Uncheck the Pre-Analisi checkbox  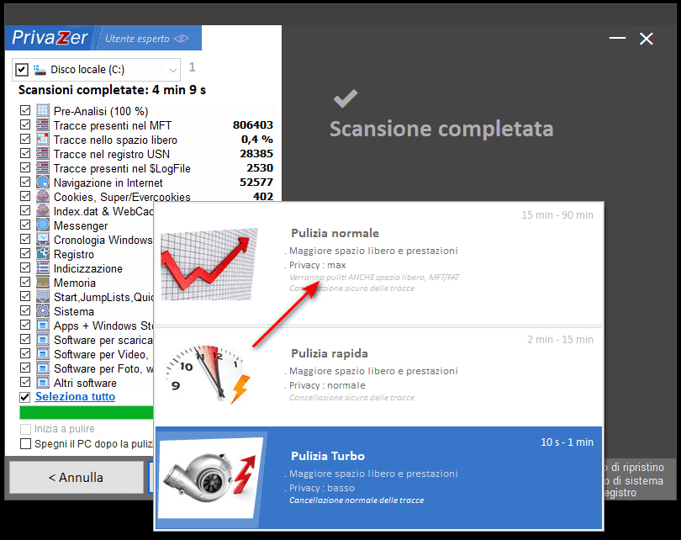25,110
